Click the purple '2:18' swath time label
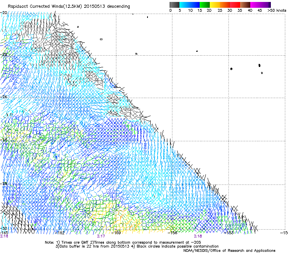Image resolution: width=288 pixels, height=253 pixels. tap(198, 236)
